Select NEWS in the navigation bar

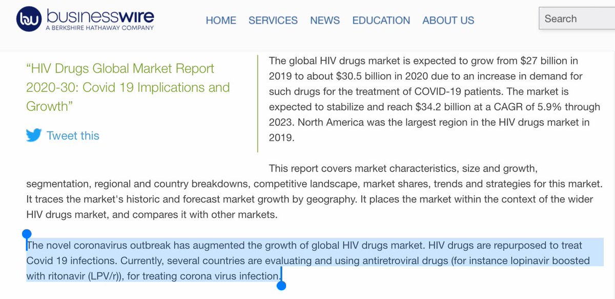click(325, 20)
